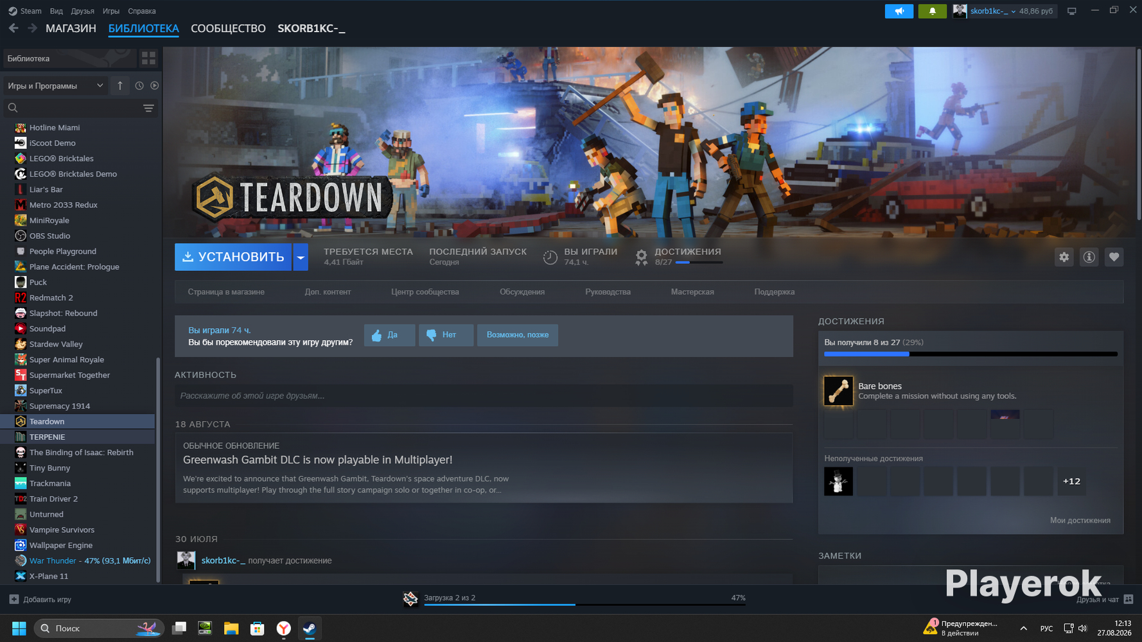Toggle the ready-to-play filter icon
The height and width of the screenshot is (642, 1142).
[x=155, y=85]
